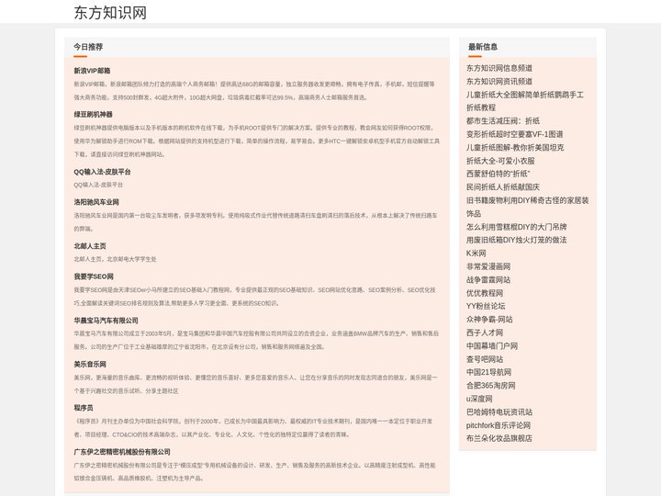Click the 优优教程网 link

pos(485,293)
